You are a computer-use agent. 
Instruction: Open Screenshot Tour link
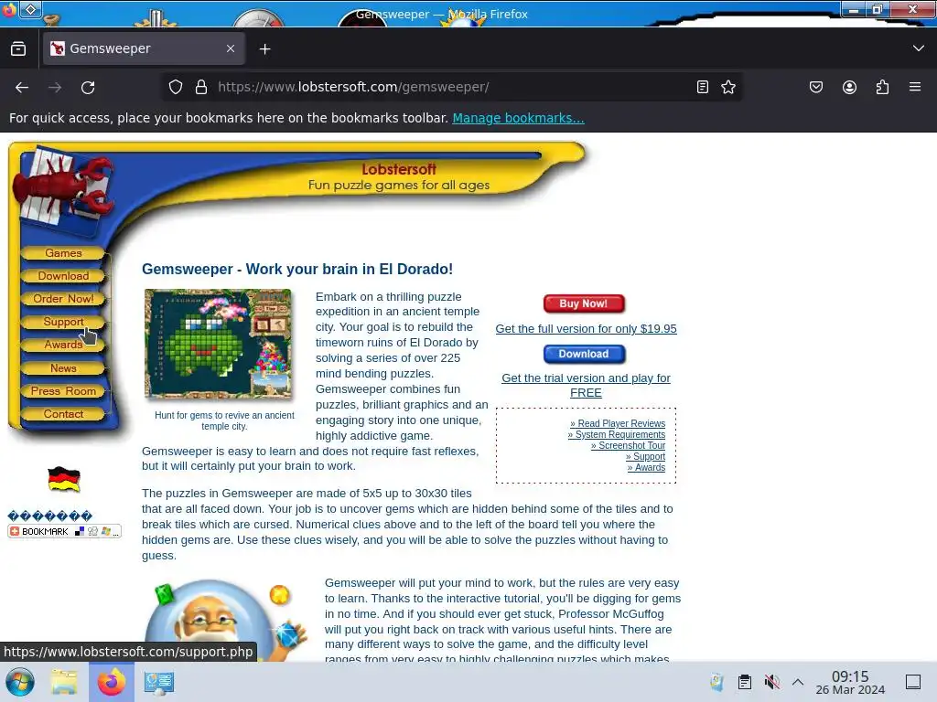coord(628,445)
